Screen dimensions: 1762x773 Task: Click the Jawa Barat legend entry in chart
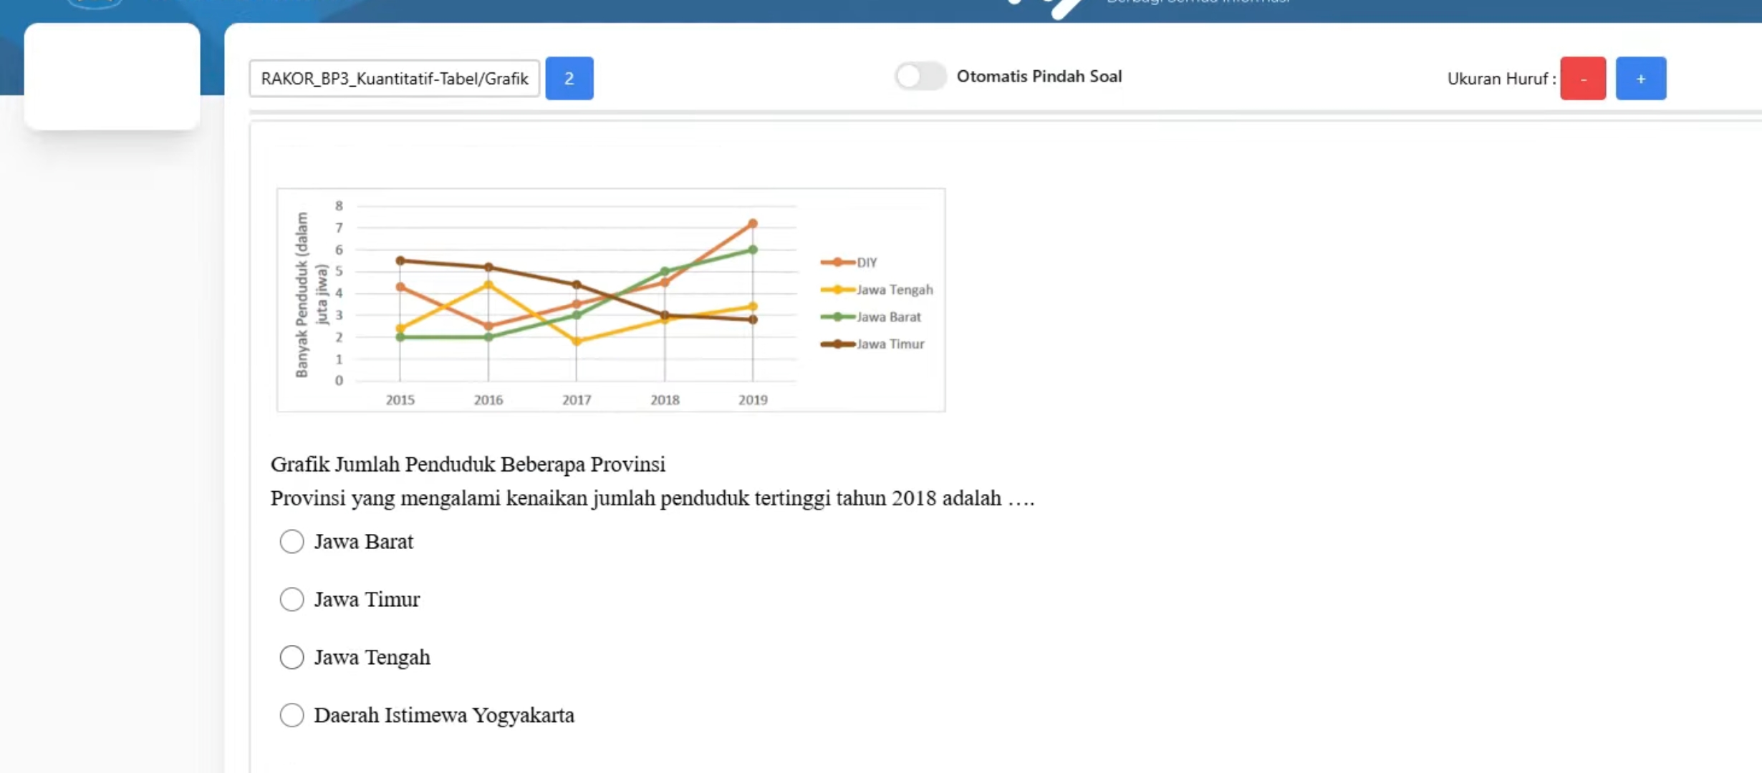click(871, 317)
